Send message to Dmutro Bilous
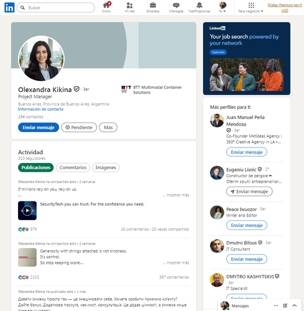 point(247,259)
